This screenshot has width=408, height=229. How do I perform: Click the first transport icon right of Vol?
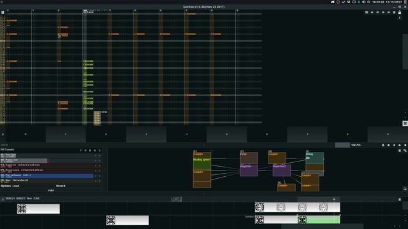pyautogui.click(x=383, y=145)
